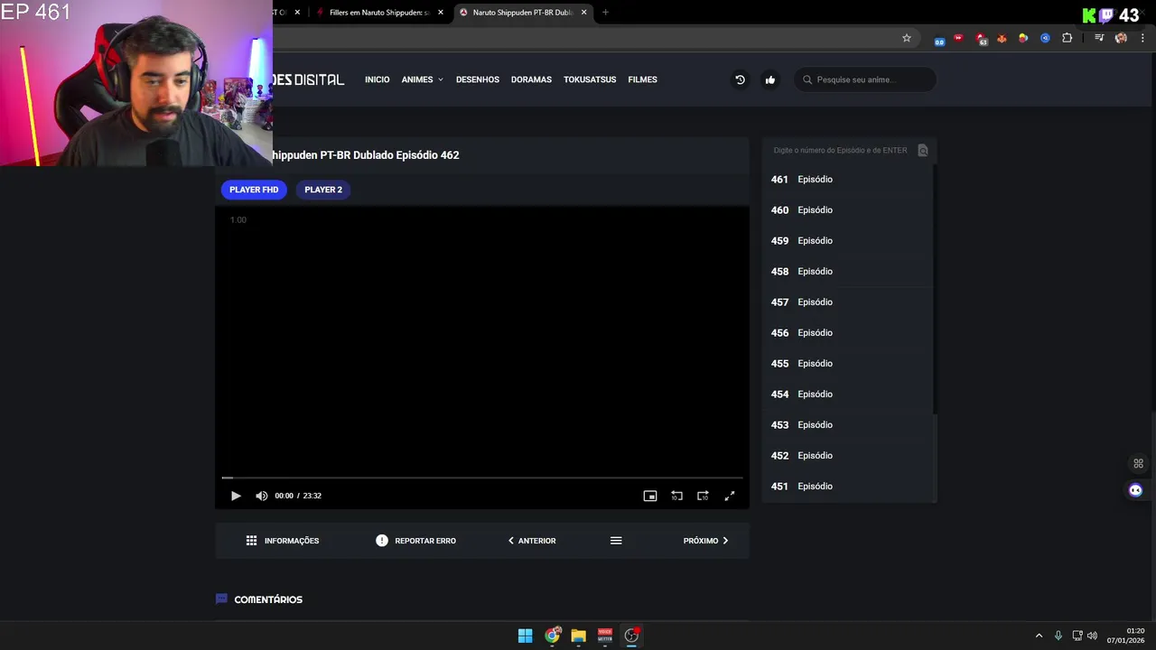1156x650 pixels.
Task: Open episode 453 in the list
Action: (847, 425)
